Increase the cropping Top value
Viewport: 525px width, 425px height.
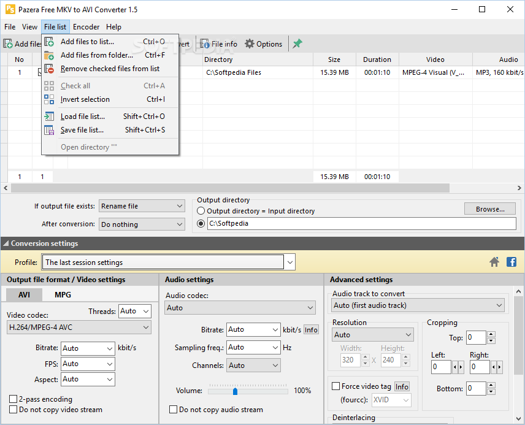(x=491, y=334)
